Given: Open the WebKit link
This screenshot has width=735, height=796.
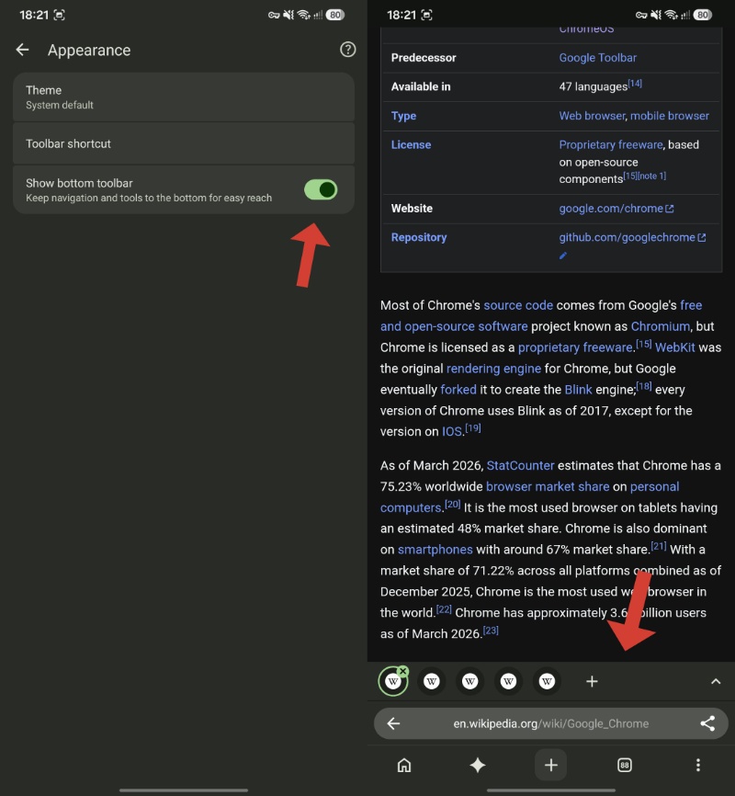Looking at the screenshot, I should point(674,347).
